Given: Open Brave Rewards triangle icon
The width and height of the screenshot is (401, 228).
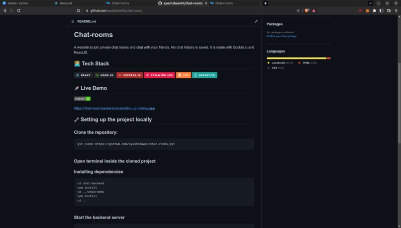Looking at the screenshot, I should 314,10.
